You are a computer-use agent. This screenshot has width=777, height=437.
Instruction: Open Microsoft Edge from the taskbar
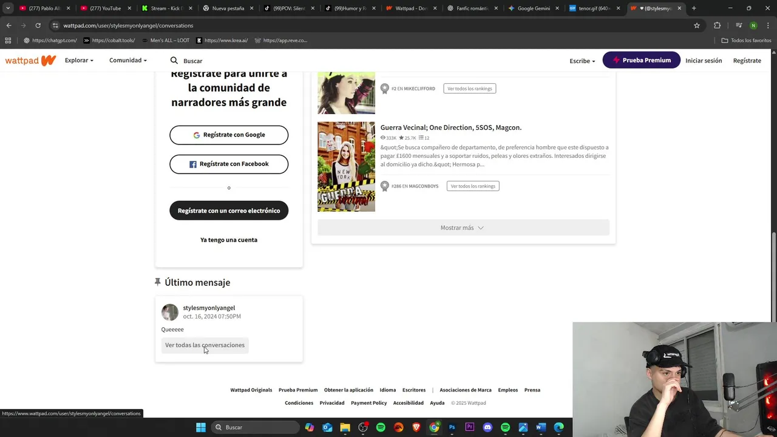[558, 427]
